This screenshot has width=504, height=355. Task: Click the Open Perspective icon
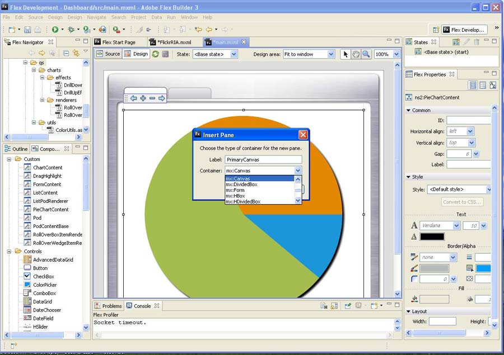(x=436, y=30)
